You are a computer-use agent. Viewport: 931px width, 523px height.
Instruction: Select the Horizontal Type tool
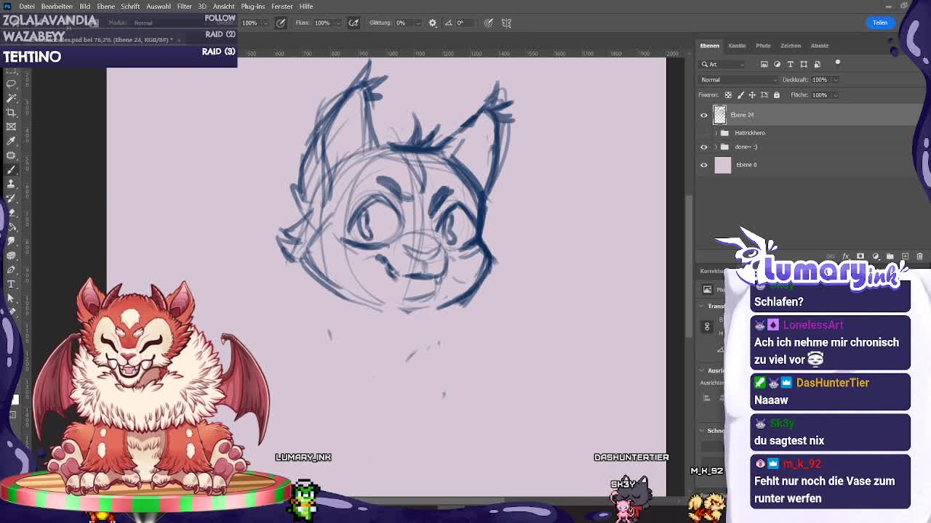pos(11,284)
